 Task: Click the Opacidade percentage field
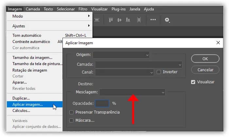102,103
